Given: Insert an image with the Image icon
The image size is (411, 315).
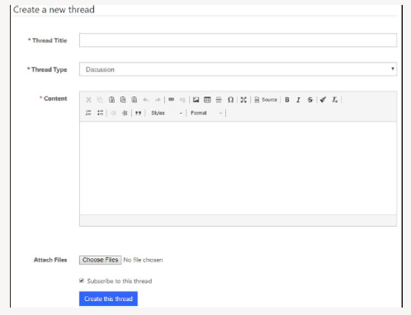Looking at the screenshot, I should coord(196,100).
